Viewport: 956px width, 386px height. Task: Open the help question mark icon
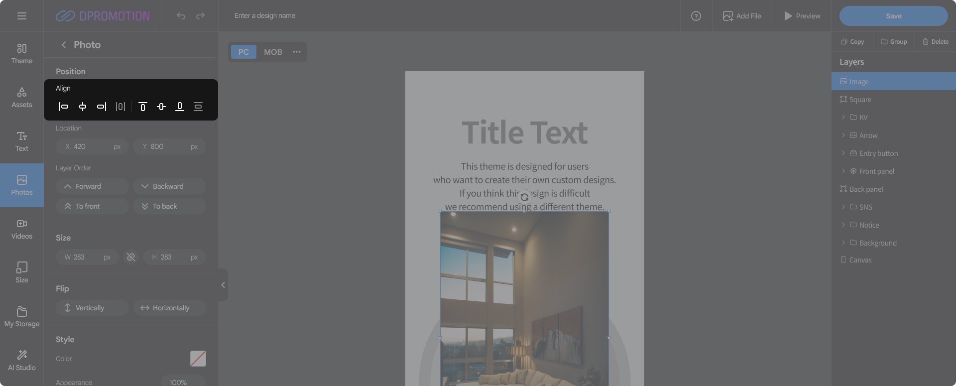(696, 16)
